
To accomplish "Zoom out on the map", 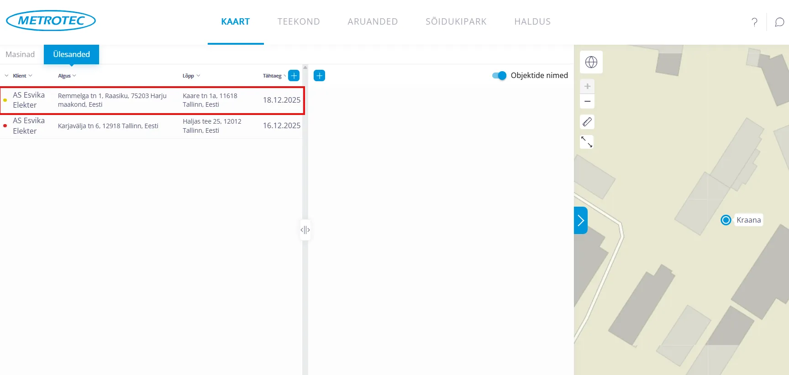I will [x=587, y=101].
